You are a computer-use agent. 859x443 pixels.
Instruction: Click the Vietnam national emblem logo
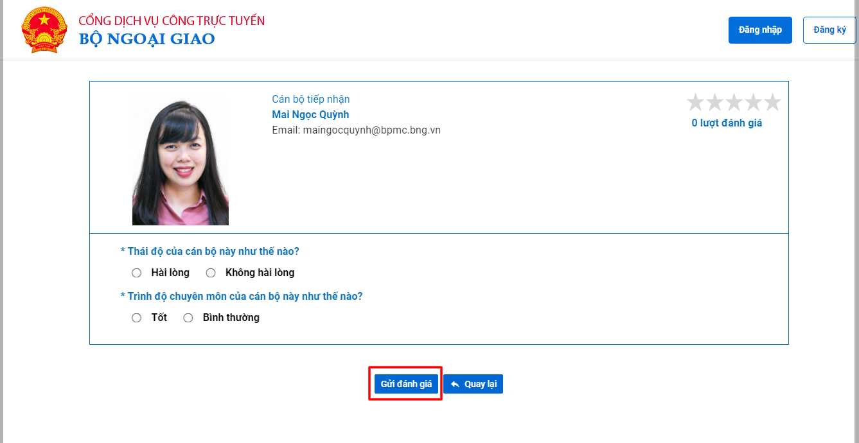coord(44,30)
